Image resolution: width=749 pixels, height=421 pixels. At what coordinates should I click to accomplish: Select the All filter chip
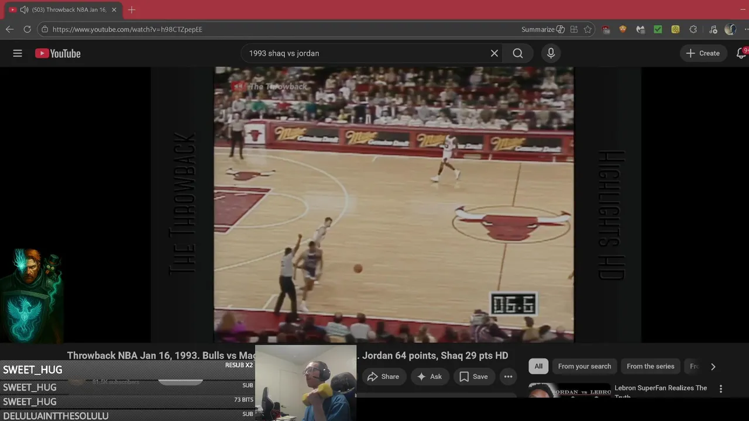point(538,366)
